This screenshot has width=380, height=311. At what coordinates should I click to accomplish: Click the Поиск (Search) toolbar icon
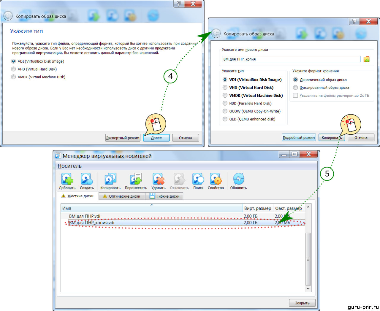click(x=198, y=180)
